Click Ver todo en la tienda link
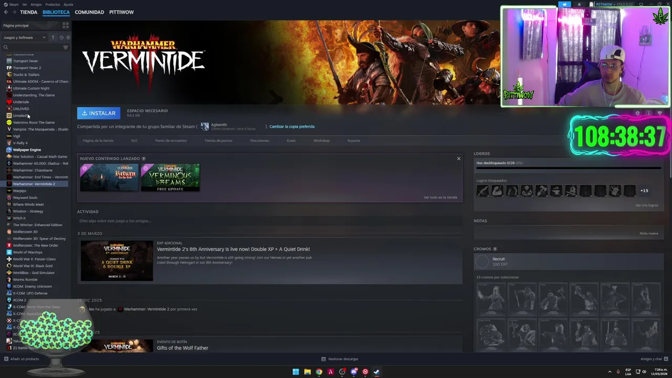 pyautogui.click(x=440, y=197)
